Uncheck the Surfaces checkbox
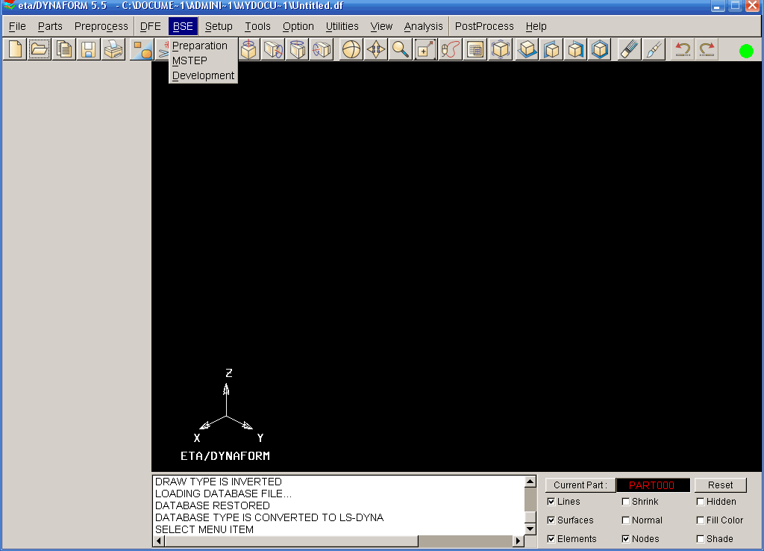The image size is (764, 551). 551,520
